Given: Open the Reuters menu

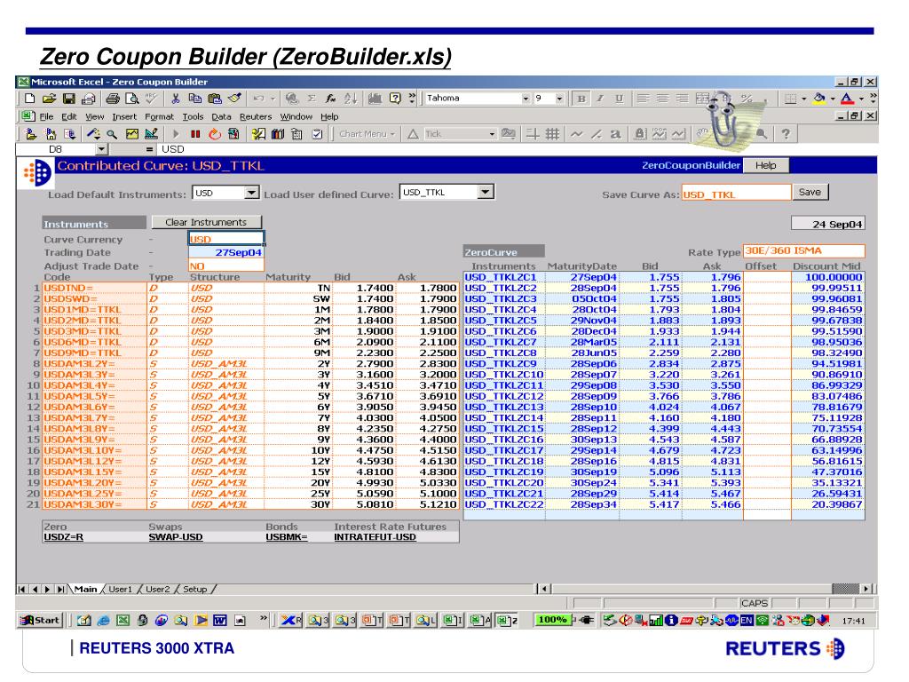Looking at the screenshot, I should (256, 116).
